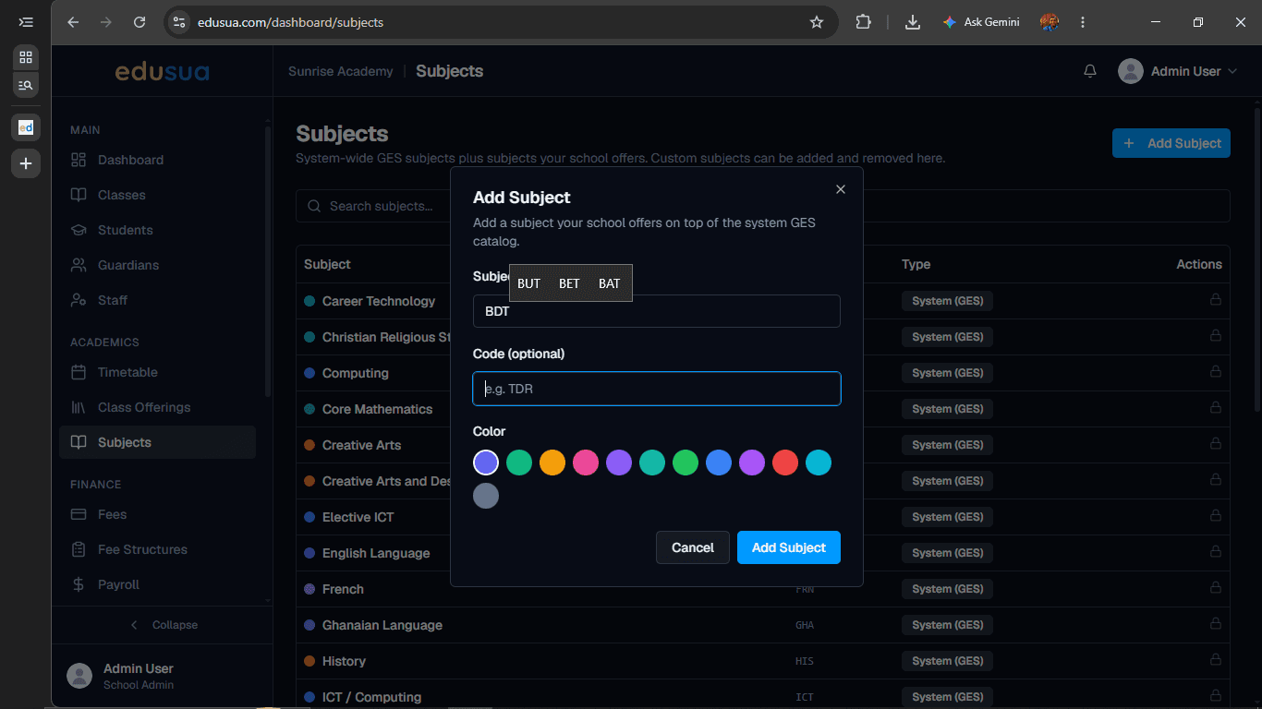Image resolution: width=1262 pixels, height=709 pixels.
Task: Choose the BAT autocomplete suggestion
Action: click(610, 283)
